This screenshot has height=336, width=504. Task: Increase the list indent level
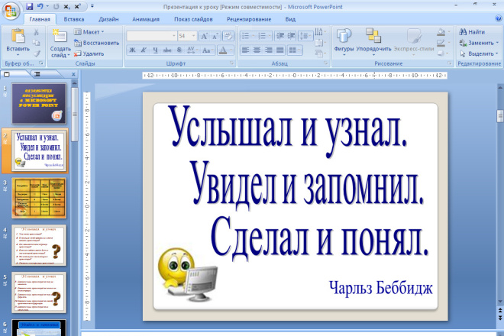pyautogui.click(x=291, y=36)
